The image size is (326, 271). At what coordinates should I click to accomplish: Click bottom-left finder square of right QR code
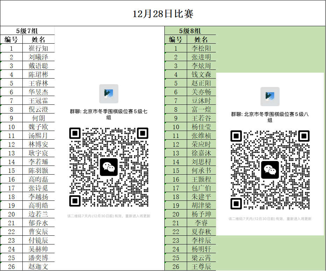click(236, 203)
